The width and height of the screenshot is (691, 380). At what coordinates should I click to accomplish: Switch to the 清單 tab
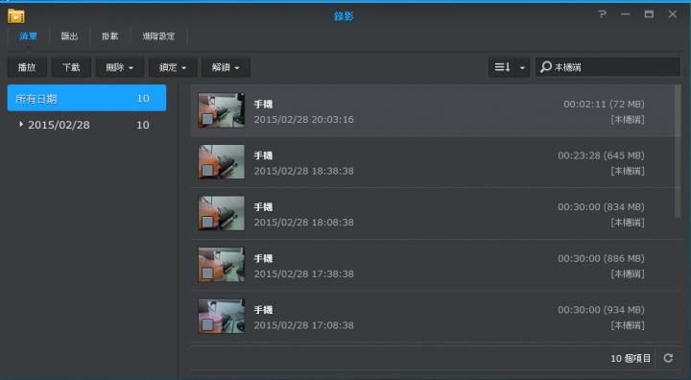(28, 36)
